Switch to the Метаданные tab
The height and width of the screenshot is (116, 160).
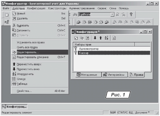[x=87, y=75]
